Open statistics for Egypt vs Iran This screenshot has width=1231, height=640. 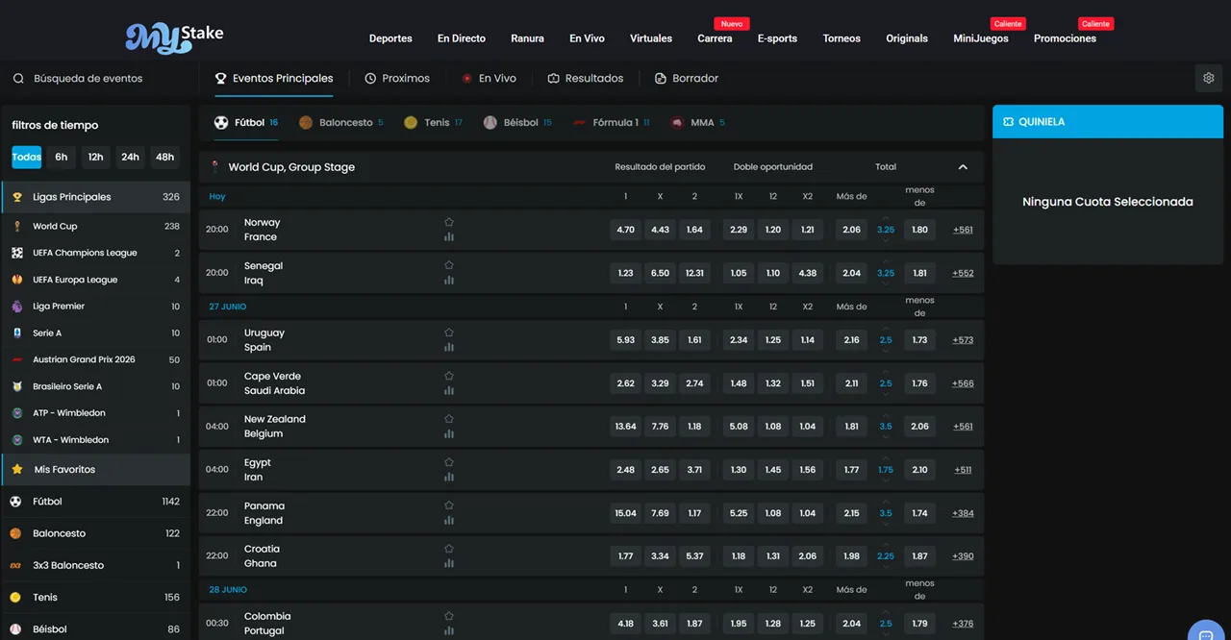coord(449,478)
